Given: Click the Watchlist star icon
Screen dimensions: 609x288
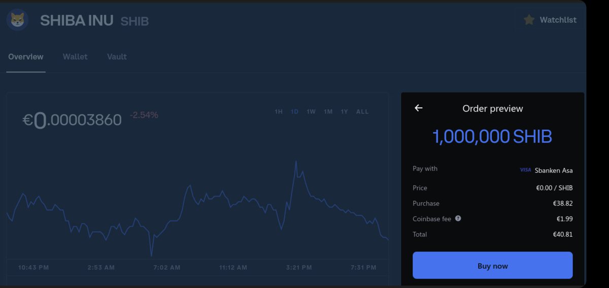Looking at the screenshot, I should pos(529,20).
